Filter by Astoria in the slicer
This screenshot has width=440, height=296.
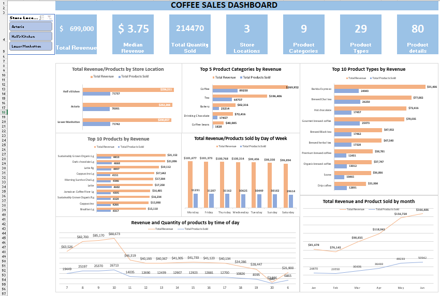pos(31,26)
